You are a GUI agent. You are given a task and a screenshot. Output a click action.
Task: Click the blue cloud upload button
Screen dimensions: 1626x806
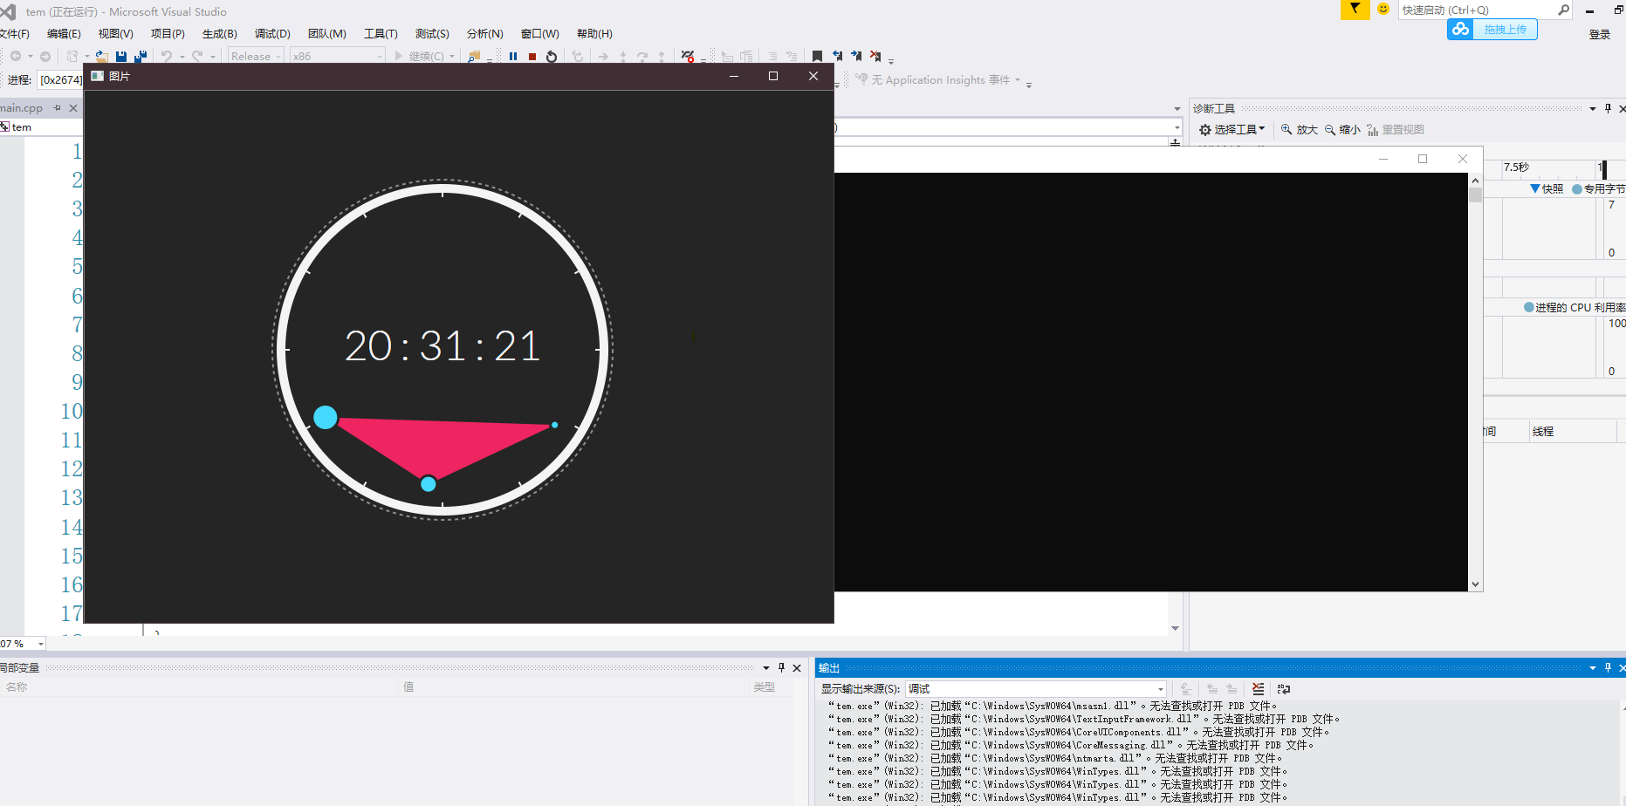[x=1492, y=29]
